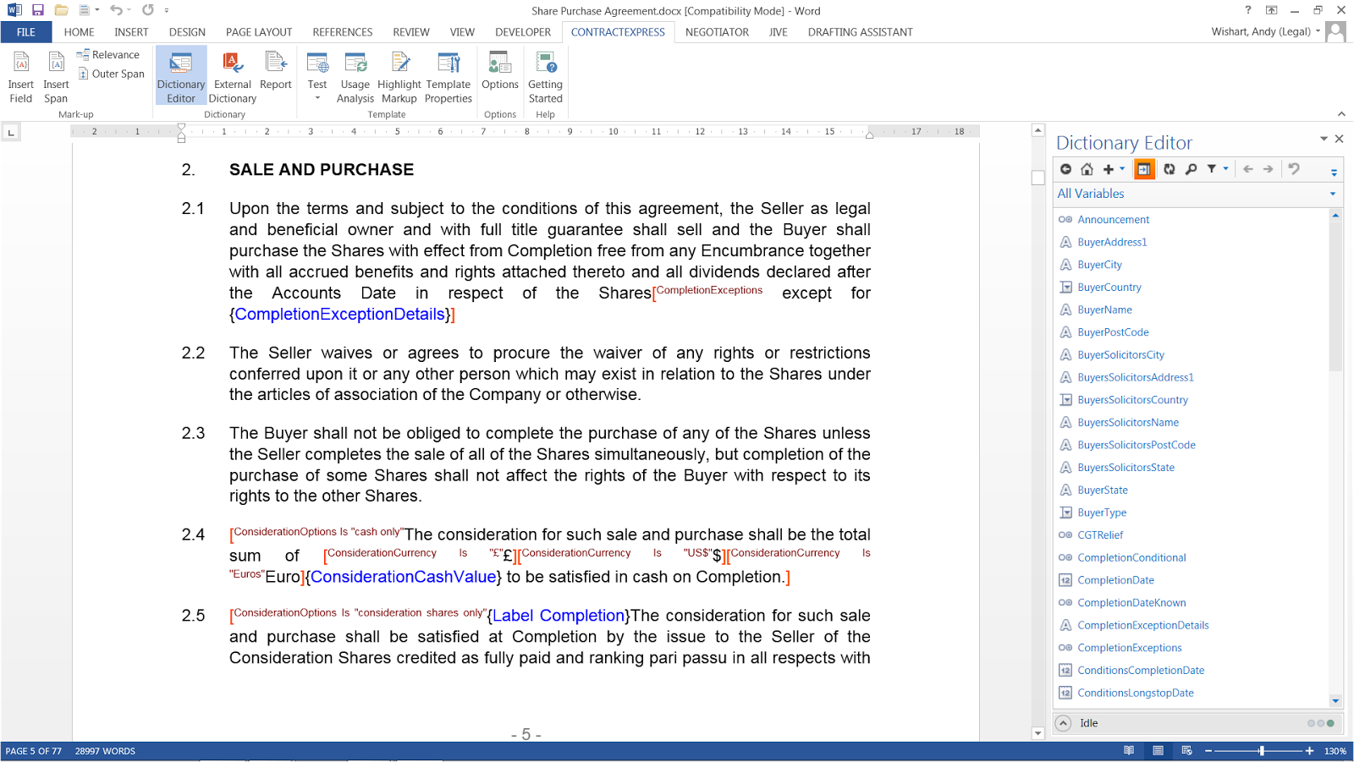Click the Filter funnel icon
Viewport: 1354px width, 762px height.
click(x=1212, y=169)
